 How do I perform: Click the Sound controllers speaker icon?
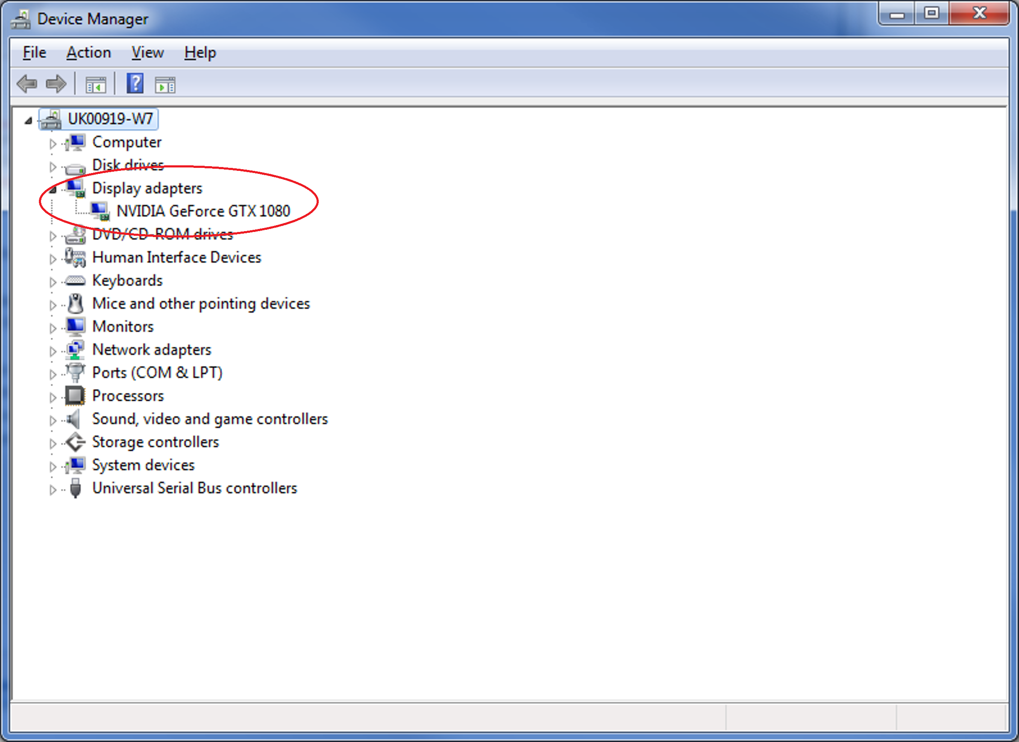73,419
